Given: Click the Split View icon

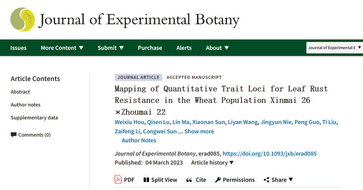Looking at the screenshot, I should coord(146,180).
